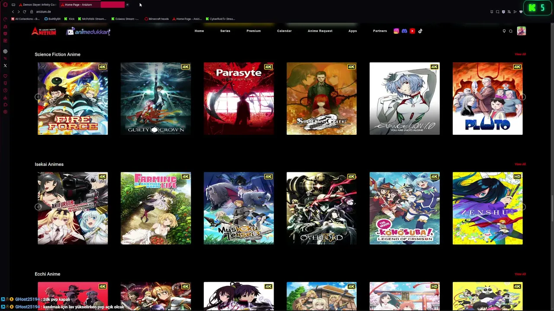Open the Calendar page
554x311 pixels.
[x=284, y=31]
